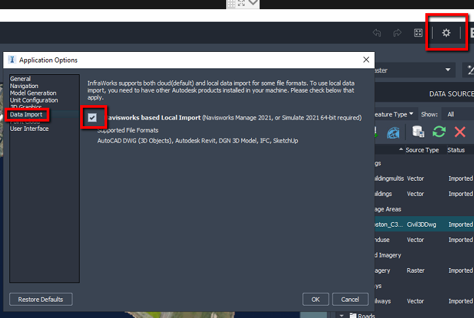Viewport: 474px width, 318px height.
Task: Click the buildingmultis Vector row
Action: [x=424, y=179]
